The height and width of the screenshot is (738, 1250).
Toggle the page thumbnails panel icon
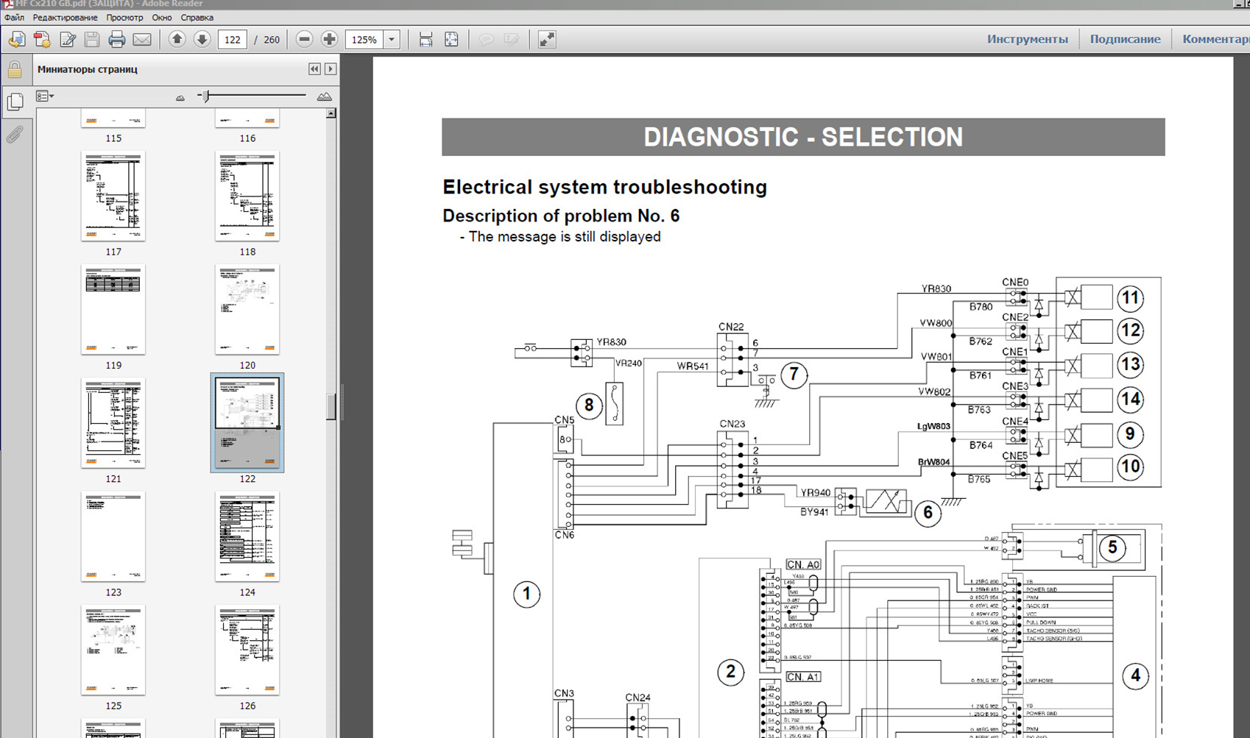click(x=15, y=102)
